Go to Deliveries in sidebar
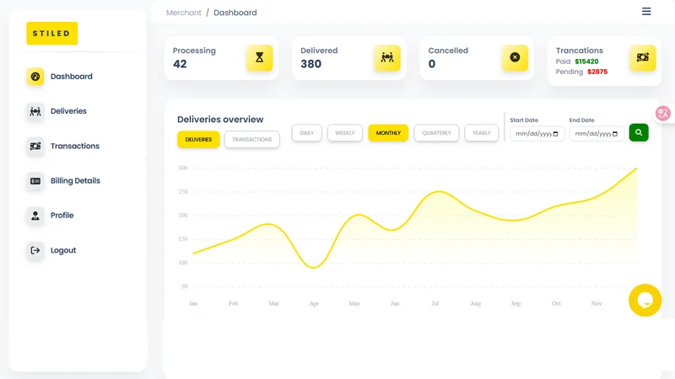This screenshot has height=379, width=675. click(68, 111)
